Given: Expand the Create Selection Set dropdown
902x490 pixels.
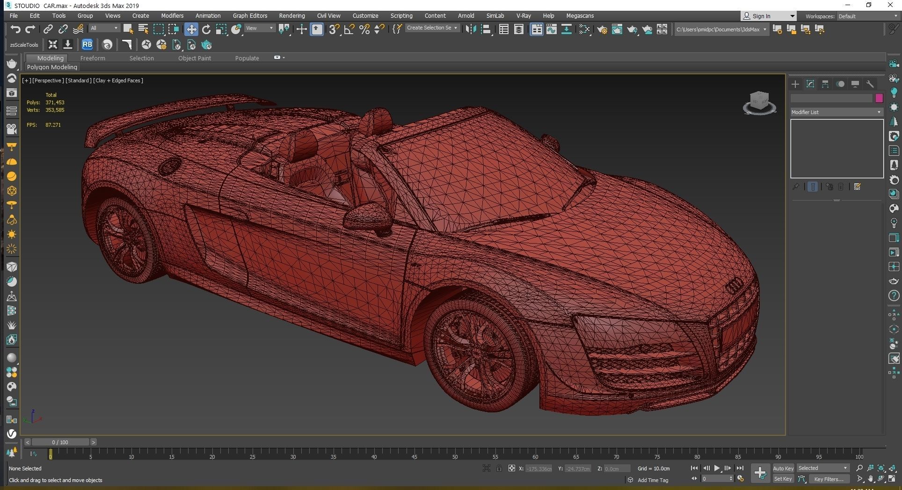Looking at the screenshot, I should point(432,28).
